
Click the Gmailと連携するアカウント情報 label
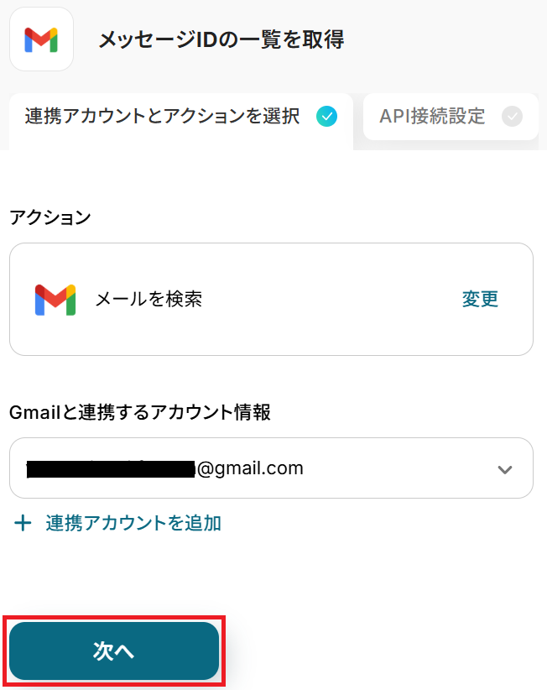[139, 412]
